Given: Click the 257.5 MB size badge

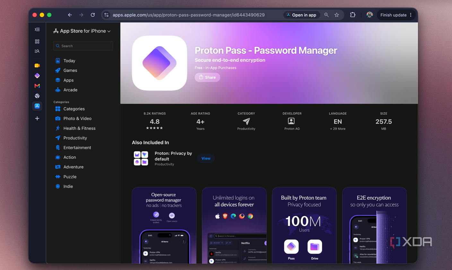Looking at the screenshot, I should (384, 121).
